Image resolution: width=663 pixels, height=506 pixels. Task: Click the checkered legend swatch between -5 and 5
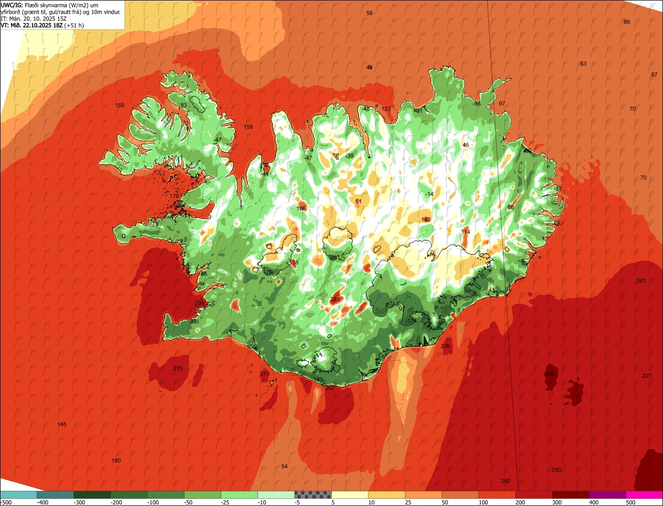[x=313, y=495]
